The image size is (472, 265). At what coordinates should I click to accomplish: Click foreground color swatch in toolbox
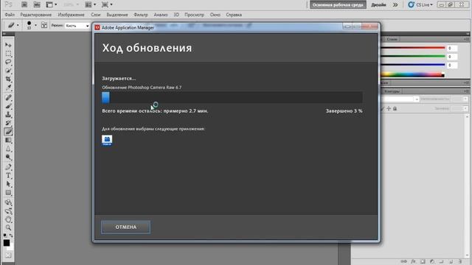pos(7,243)
